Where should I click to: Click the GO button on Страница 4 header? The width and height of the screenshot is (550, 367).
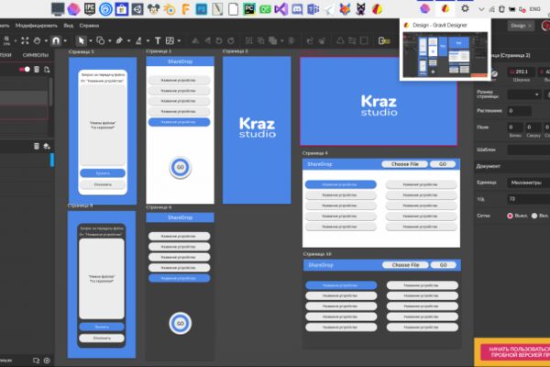(443, 164)
